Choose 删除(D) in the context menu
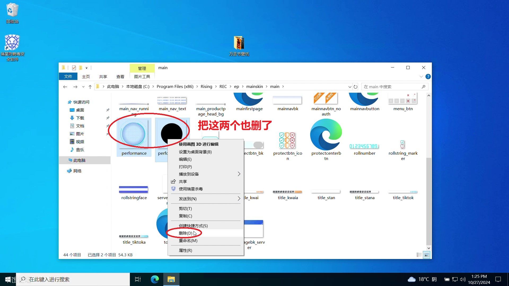 pos(206,233)
